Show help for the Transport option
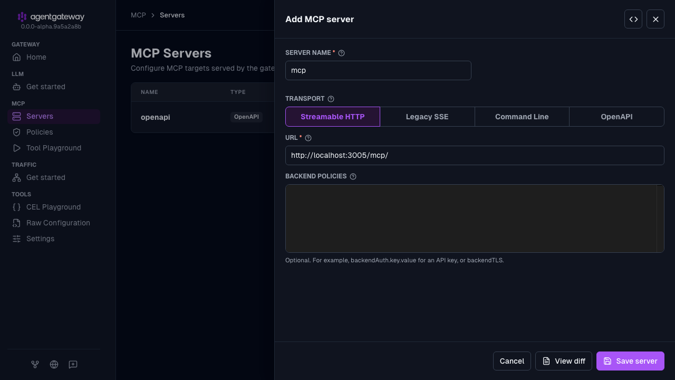The width and height of the screenshot is (675, 380). [331, 99]
